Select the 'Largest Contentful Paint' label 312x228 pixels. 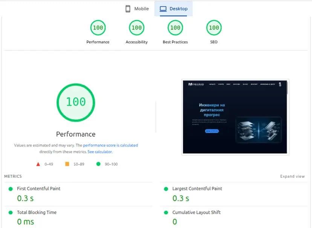pyautogui.click(x=197, y=188)
